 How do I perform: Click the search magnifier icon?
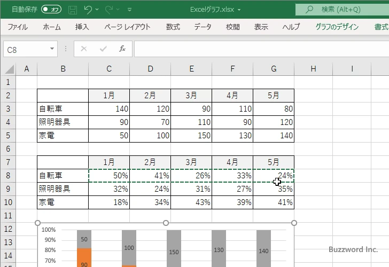[309, 10]
